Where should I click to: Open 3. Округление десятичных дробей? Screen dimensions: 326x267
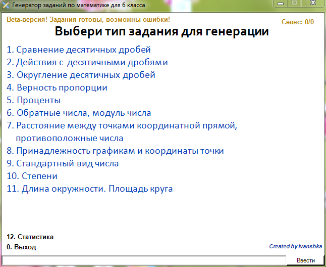[81, 75]
